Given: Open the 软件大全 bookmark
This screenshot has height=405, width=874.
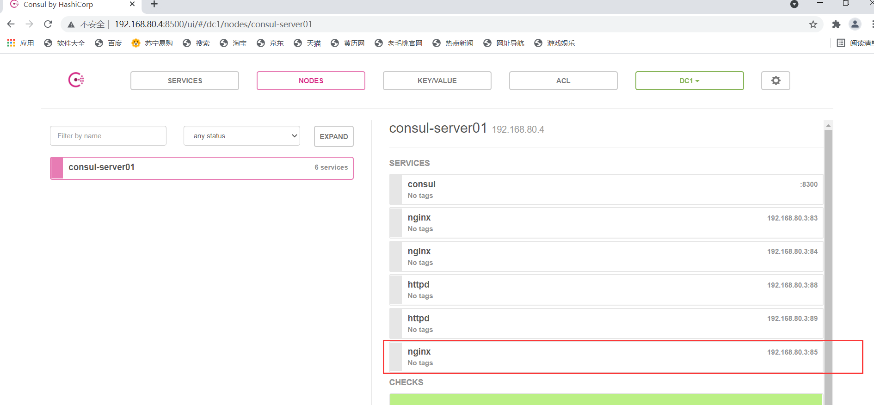Looking at the screenshot, I should click(x=64, y=43).
